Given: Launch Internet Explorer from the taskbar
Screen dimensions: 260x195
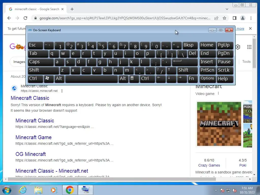Looking at the screenshot, I should (x=23, y=190).
